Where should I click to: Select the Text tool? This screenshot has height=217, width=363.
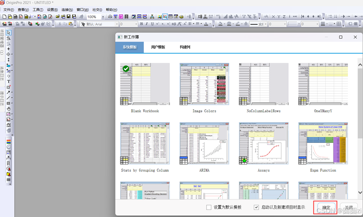8,82
